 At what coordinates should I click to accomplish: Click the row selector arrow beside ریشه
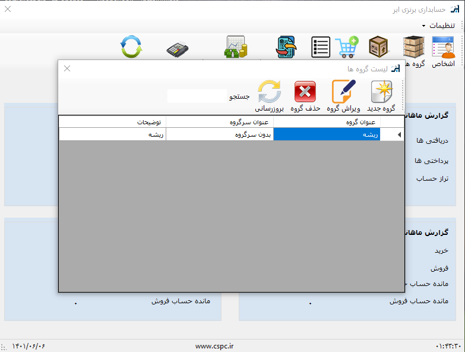click(x=398, y=135)
